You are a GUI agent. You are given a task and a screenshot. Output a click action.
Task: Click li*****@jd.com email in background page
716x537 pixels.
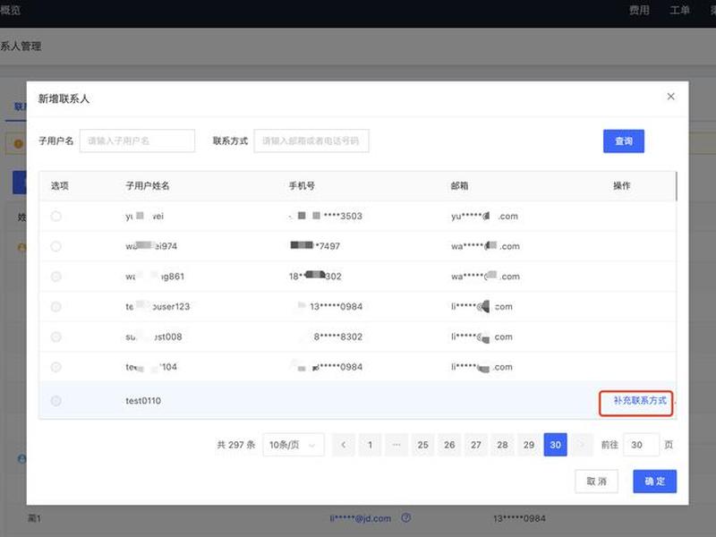(x=361, y=518)
